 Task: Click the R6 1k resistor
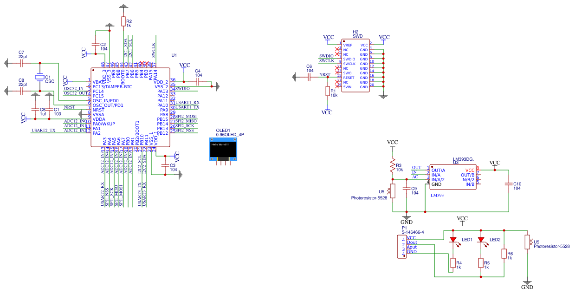504,254
